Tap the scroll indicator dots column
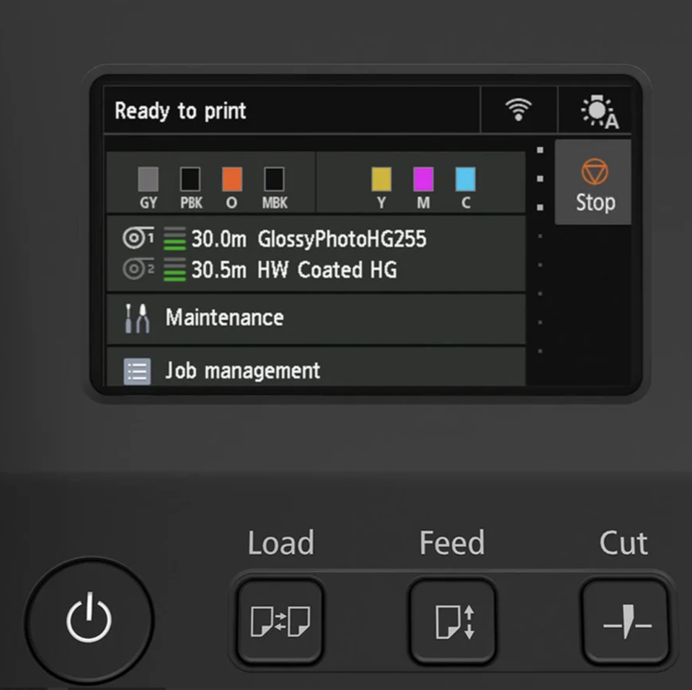This screenshot has width=692, height=690. pos(540,250)
